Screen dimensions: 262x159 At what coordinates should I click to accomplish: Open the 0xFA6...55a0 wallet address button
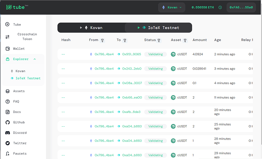pos(241,7)
